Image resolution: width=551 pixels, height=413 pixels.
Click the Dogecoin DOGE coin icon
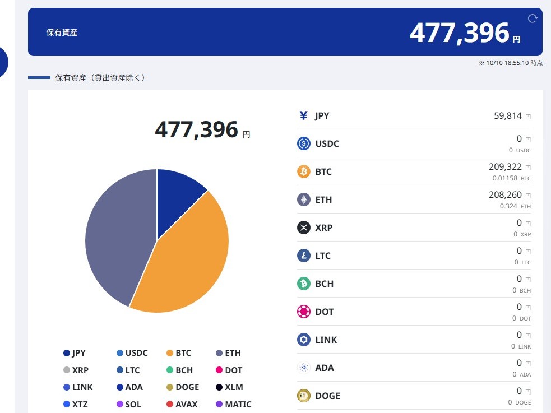(303, 396)
